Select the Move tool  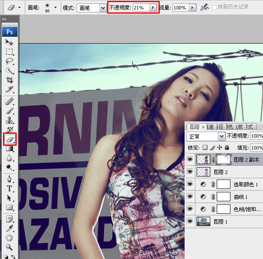[x=9, y=42]
